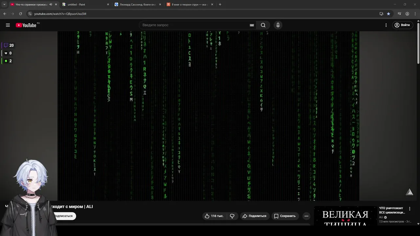Close the Леонард Сасскинд tab
This screenshot has width=420, height=236.
click(x=160, y=5)
